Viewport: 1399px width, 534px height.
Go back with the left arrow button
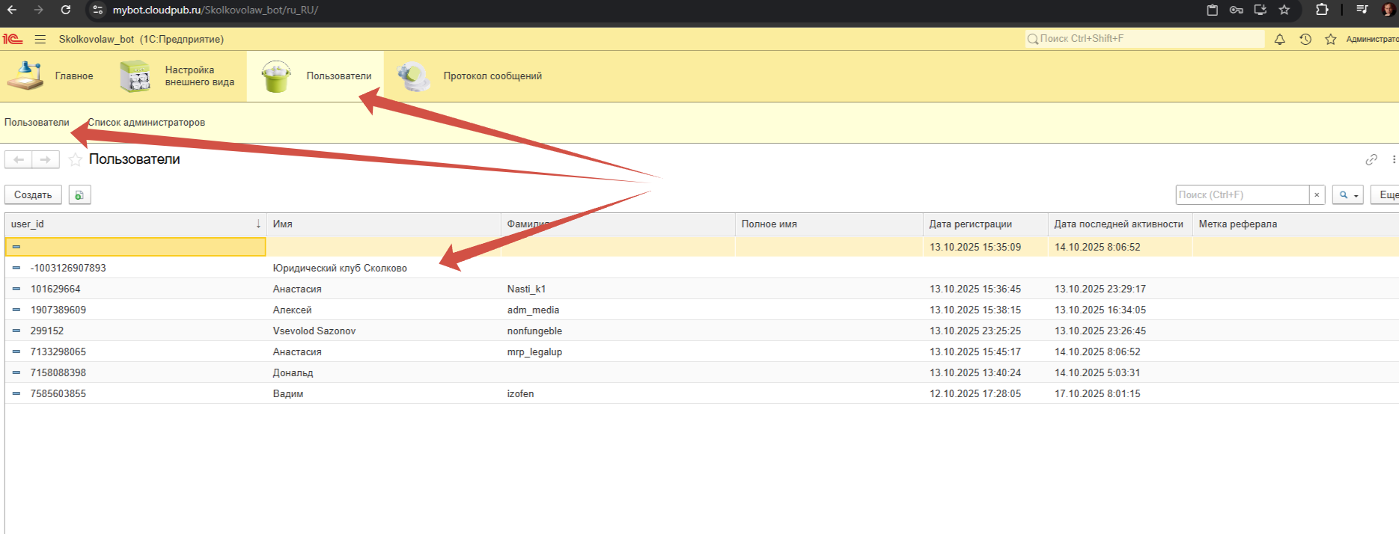tap(19, 159)
